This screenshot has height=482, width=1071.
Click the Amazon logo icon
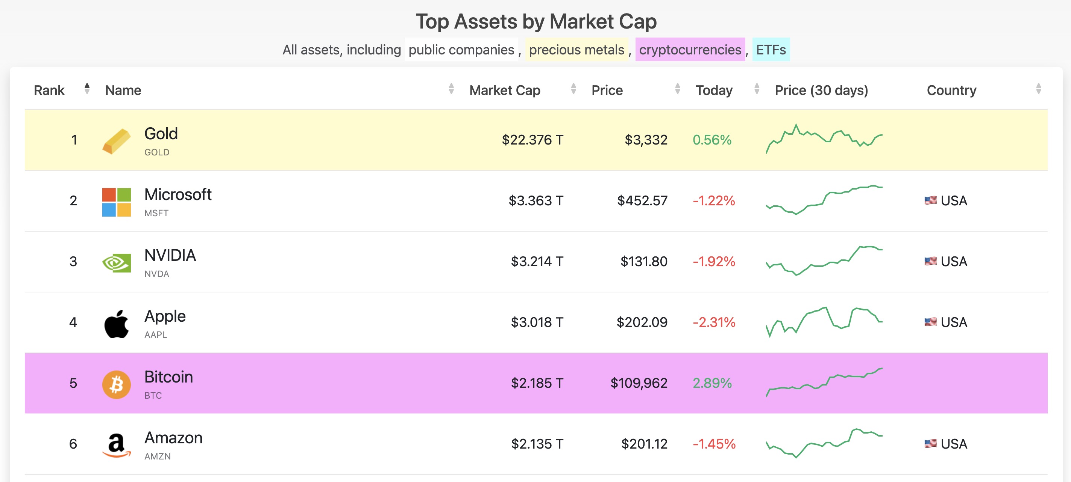(117, 445)
